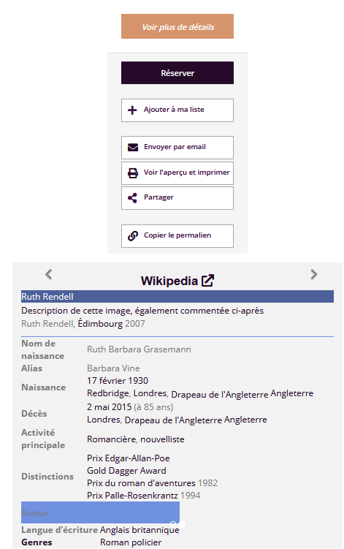This screenshot has height=549, width=344.
Task: Click the envelope icon for email sending
Action: tap(133, 148)
